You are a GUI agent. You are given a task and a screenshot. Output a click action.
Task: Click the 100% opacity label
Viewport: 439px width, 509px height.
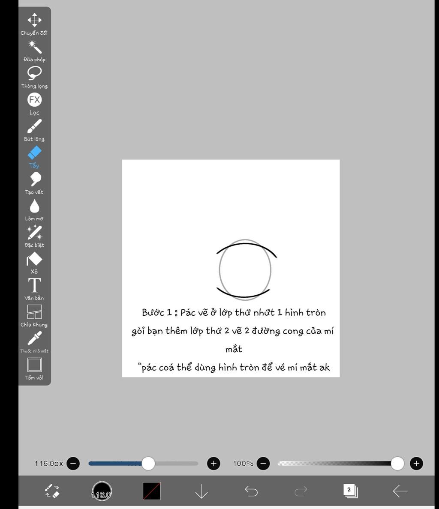point(243,463)
